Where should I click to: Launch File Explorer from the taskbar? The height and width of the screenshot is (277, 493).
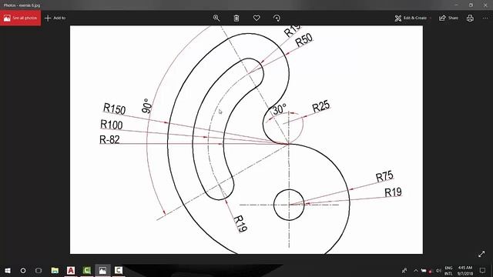[x=55, y=270]
